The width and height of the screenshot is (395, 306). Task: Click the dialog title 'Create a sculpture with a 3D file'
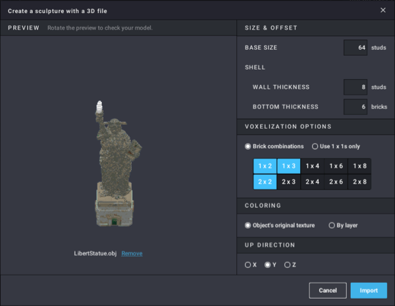click(x=57, y=11)
